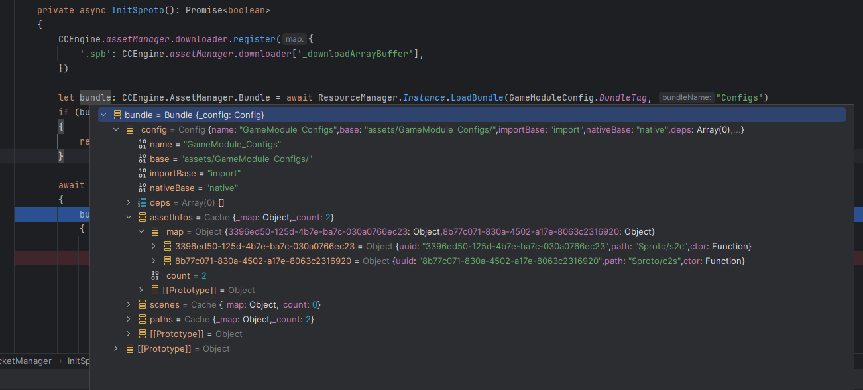Image resolution: width=863 pixels, height=390 pixels.
Task: Select the base = "assets/GameModule_Configs/" row
Action: [x=471, y=159]
